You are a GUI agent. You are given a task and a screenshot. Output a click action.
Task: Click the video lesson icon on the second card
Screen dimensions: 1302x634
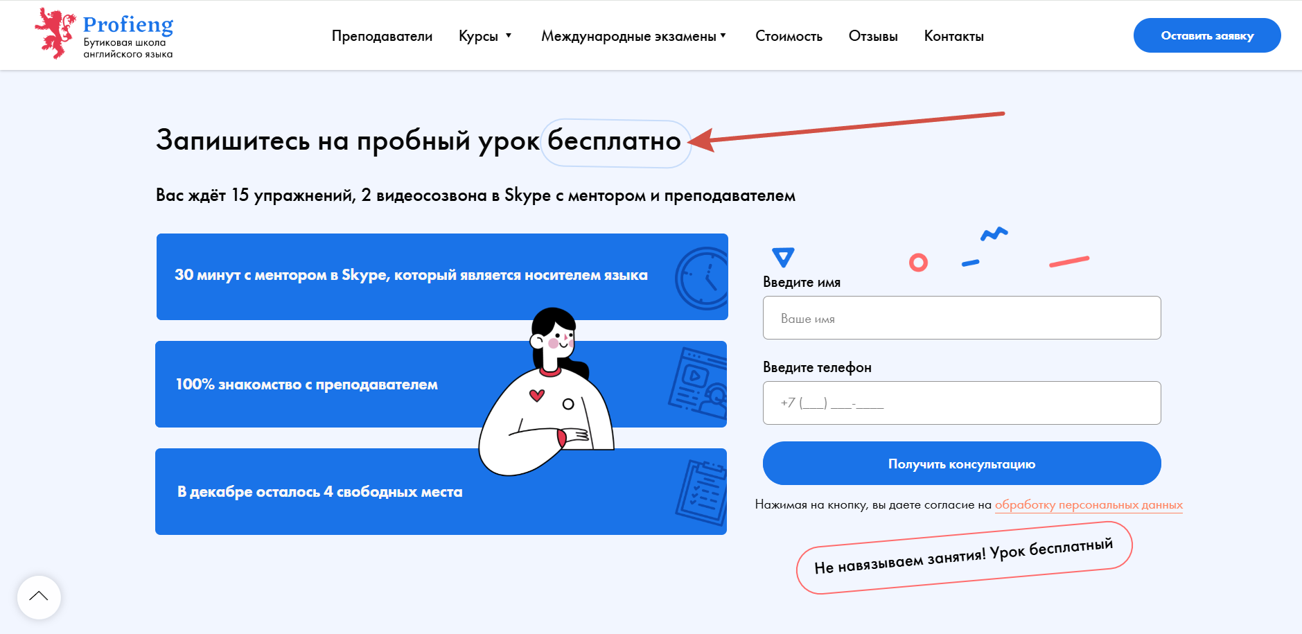pyautogui.click(x=698, y=382)
